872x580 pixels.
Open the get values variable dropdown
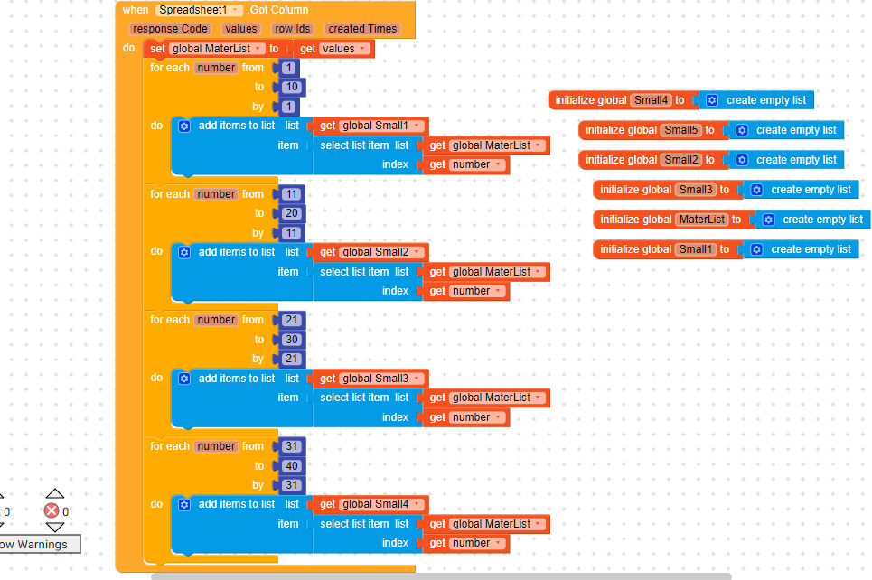360,48
